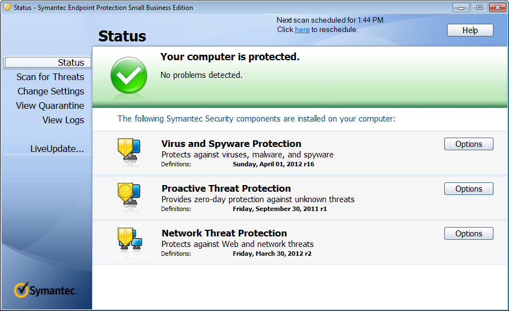The image size is (509, 311).
Task: Open Scan for Threats page
Action: tap(50, 77)
